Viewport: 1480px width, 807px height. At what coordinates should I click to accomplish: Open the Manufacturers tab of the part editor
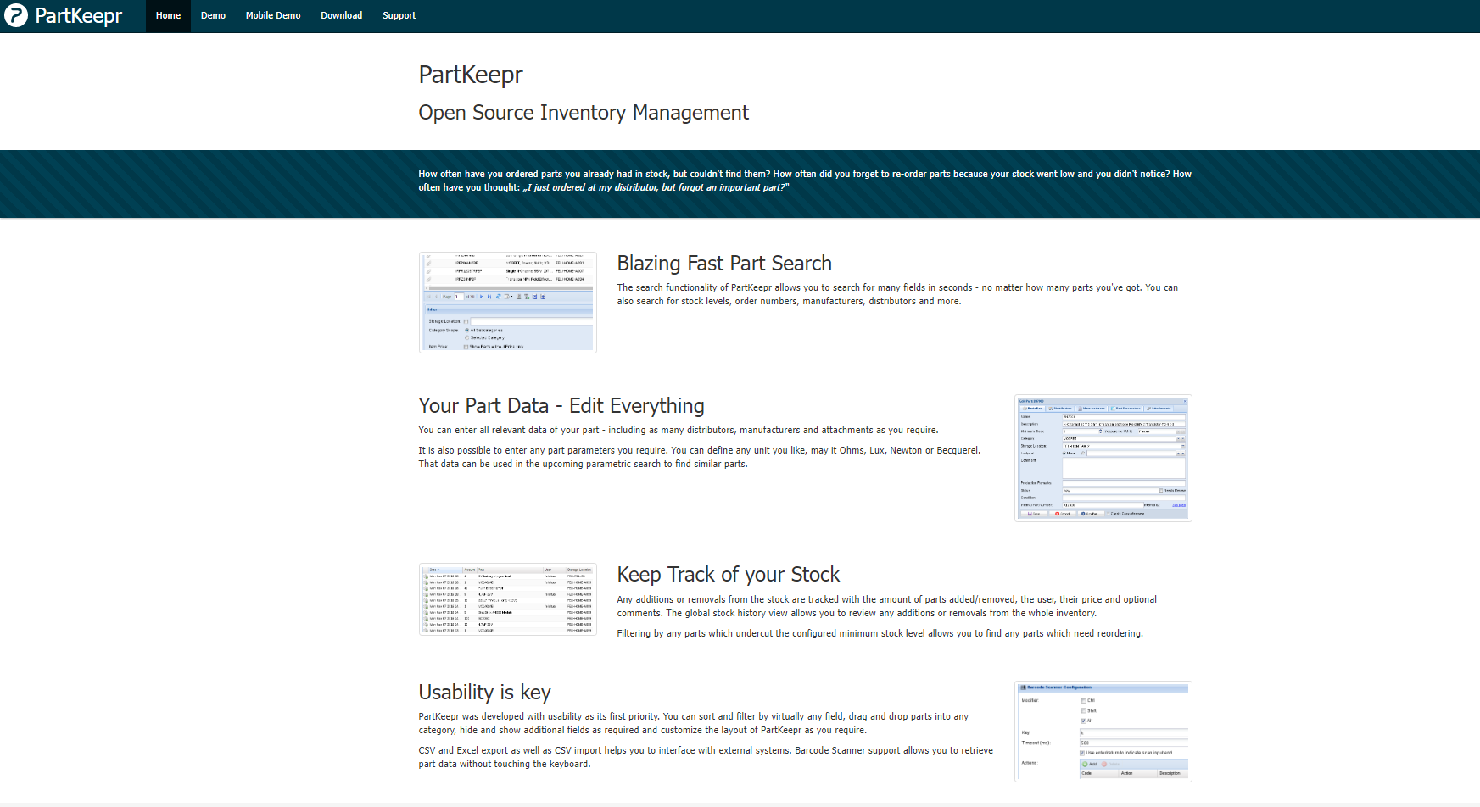point(1081,408)
